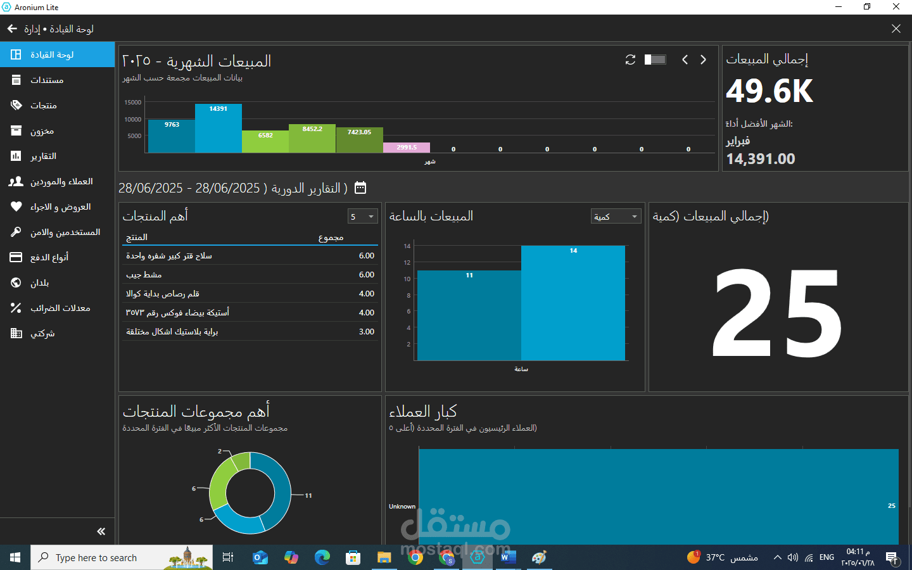Image resolution: width=912 pixels, height=570 pixels.
Task: Click the percent icon for tax rates
Action: coord(16,308)
